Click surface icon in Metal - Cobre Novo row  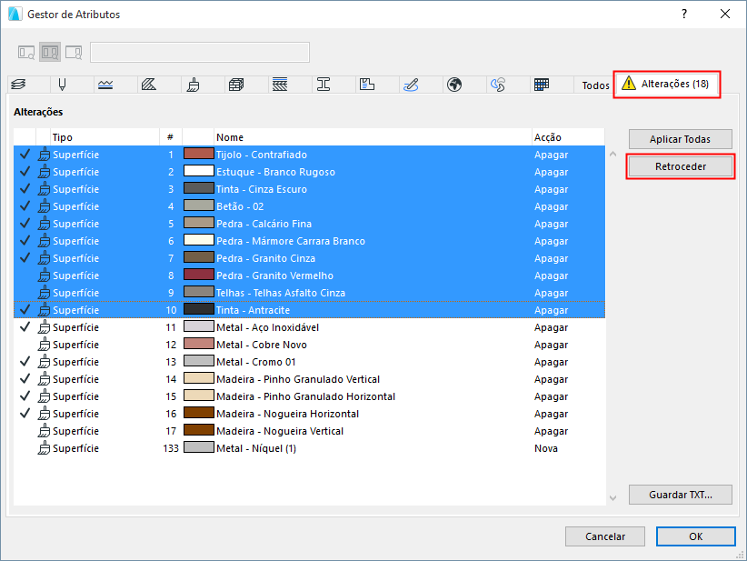pyautogui.click(x=44, y=344)
